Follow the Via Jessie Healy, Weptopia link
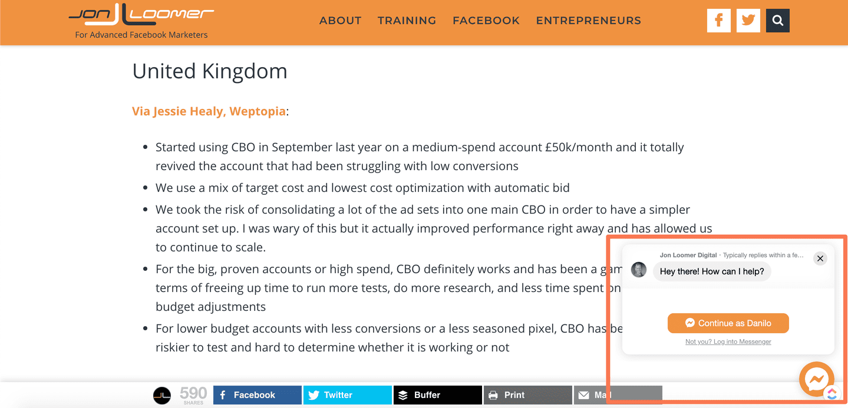 pos(209,111)
